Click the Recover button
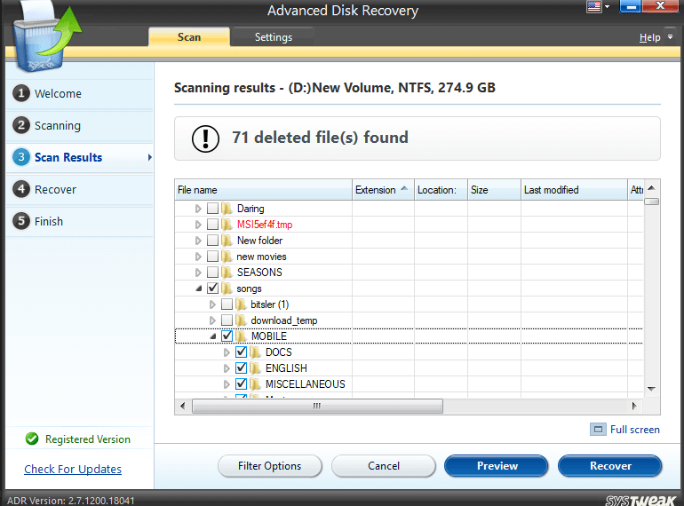The width and height of the screenshot is (684, 506). pos(610,466)
